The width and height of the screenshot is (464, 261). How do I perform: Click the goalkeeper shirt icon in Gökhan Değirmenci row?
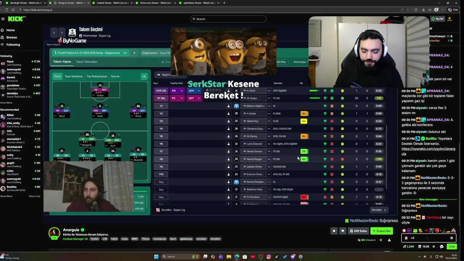[x=236, y=106]
